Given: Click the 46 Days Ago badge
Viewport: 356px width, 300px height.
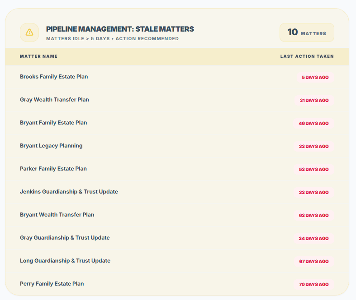Looking at the screenshot, I should (x=313, y=124).
